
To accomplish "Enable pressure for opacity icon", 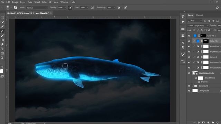I will click(x=70, y=8).
